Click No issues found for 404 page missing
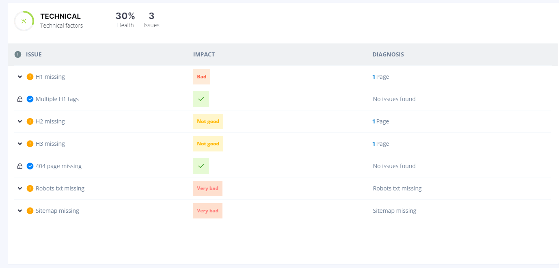 click(394, 166)
